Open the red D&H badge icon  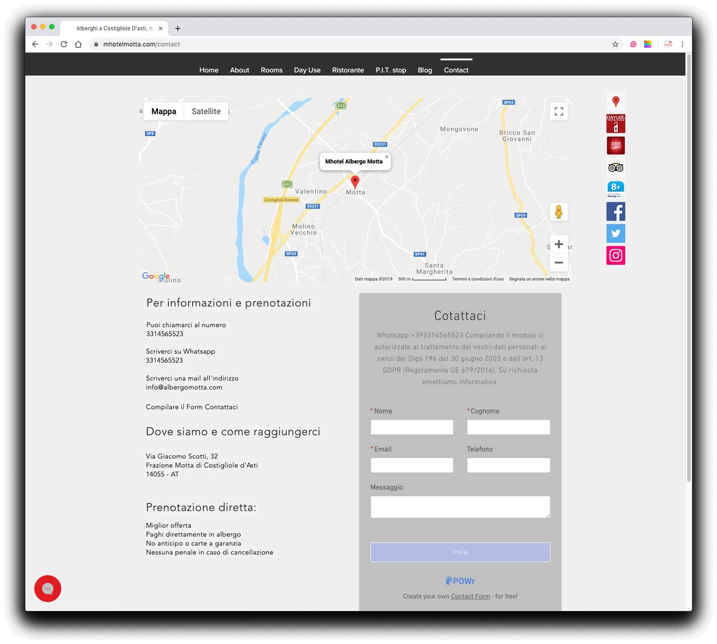[615, 145]
